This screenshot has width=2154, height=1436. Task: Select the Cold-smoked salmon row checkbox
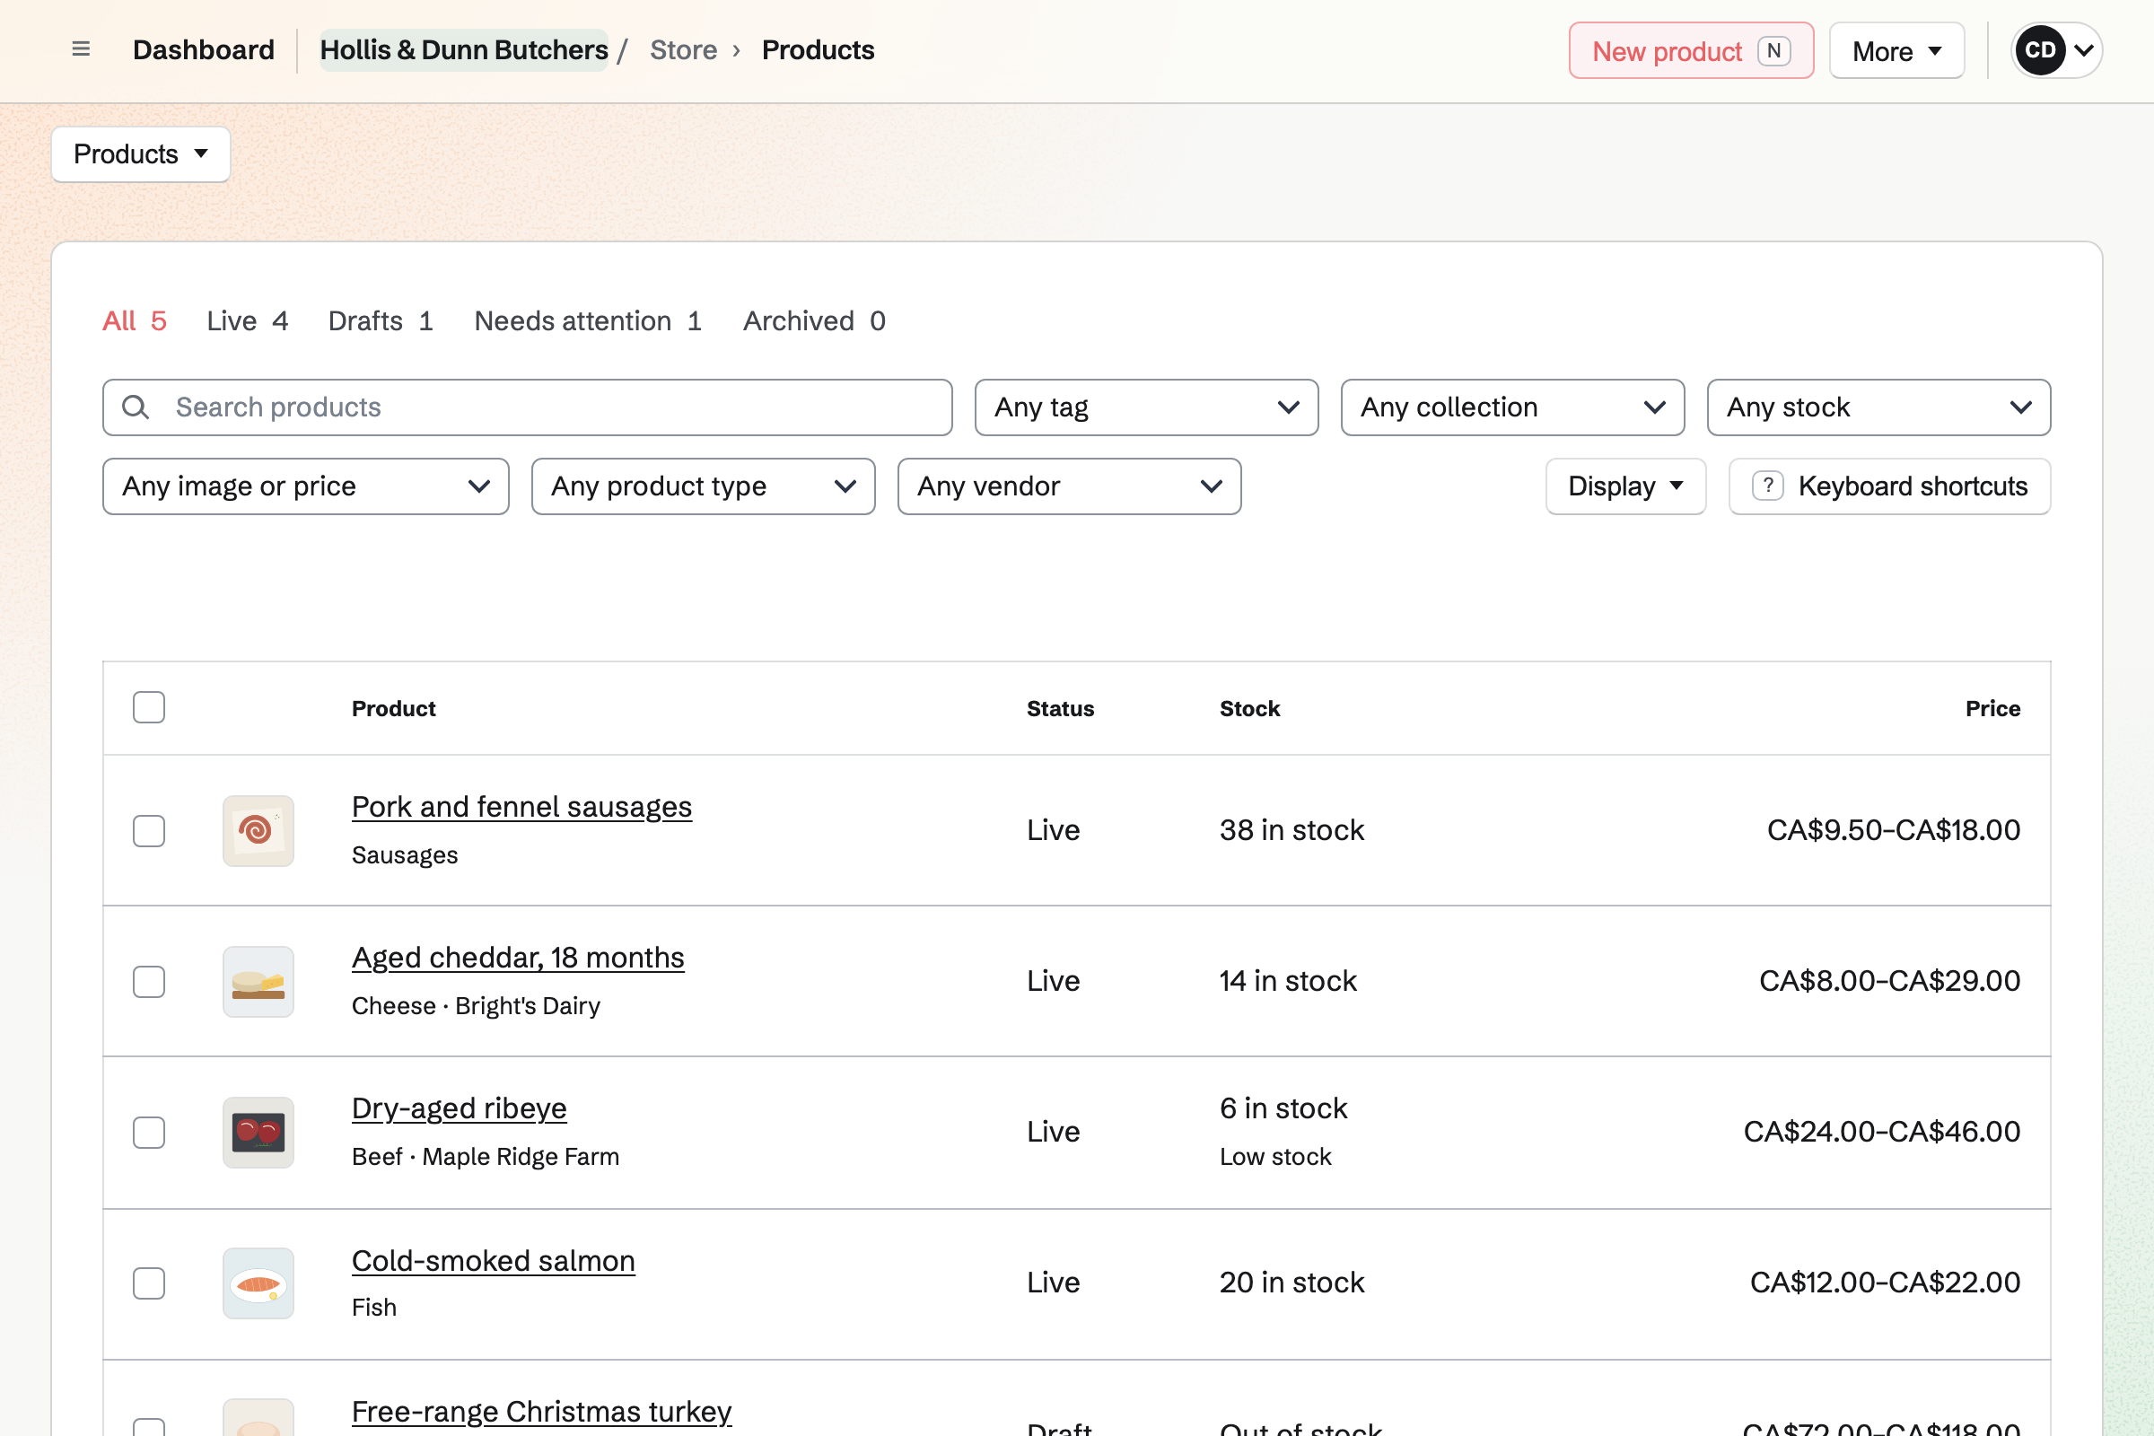coord(148,1283)
